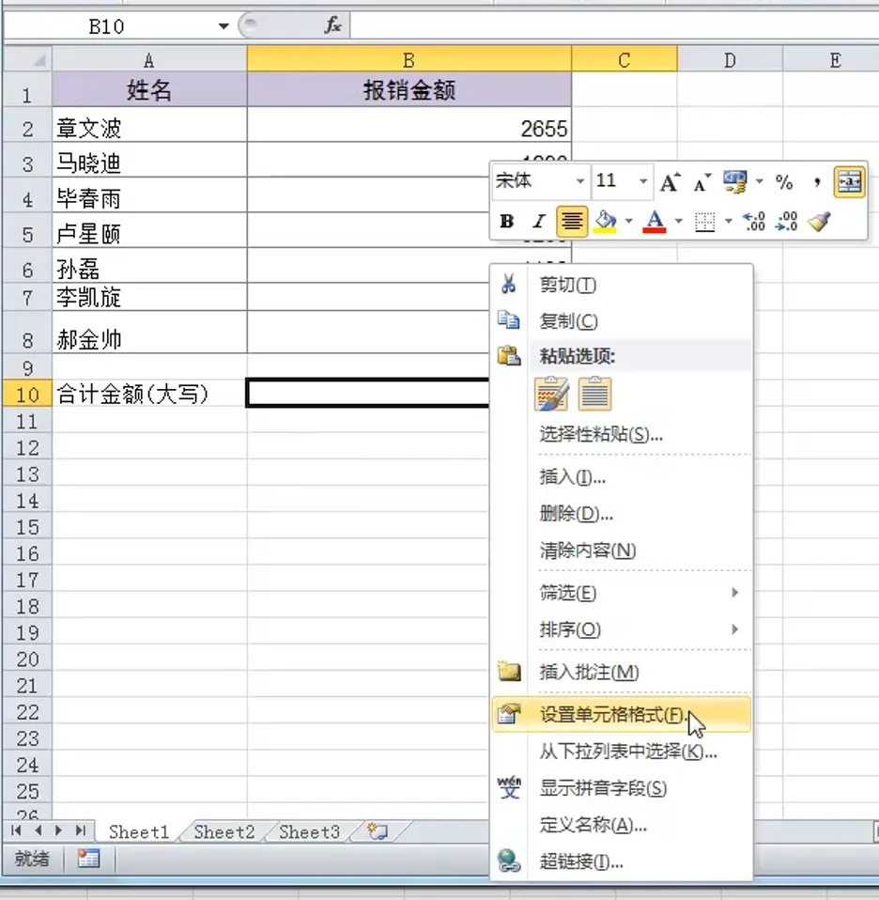Click the scissors cut icon
This screenshot has height=900, width=879.
[508, 284]
